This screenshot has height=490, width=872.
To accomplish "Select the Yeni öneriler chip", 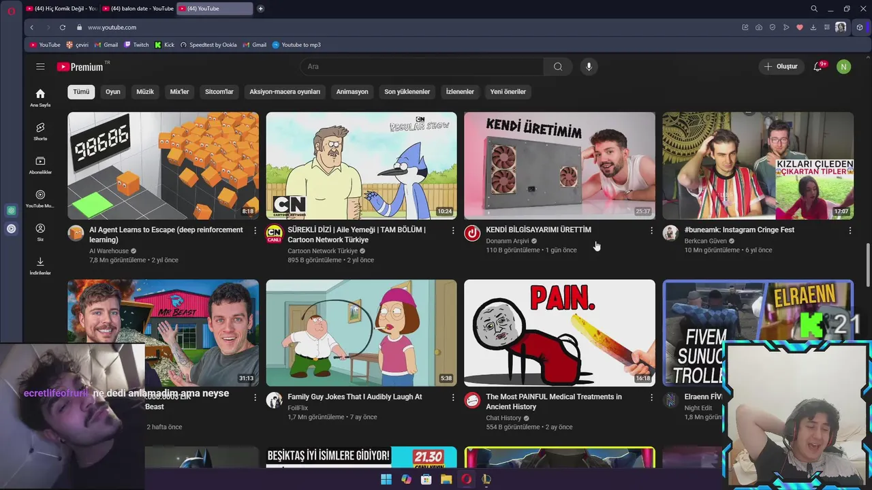I will tap(508, 92).
